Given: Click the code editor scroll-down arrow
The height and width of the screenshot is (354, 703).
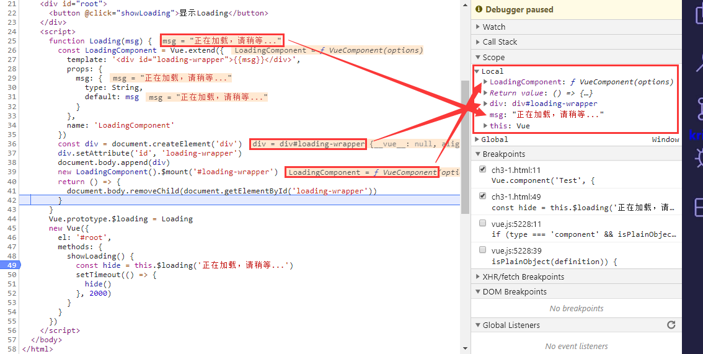Looking at the screenshot, I should 465,348.
